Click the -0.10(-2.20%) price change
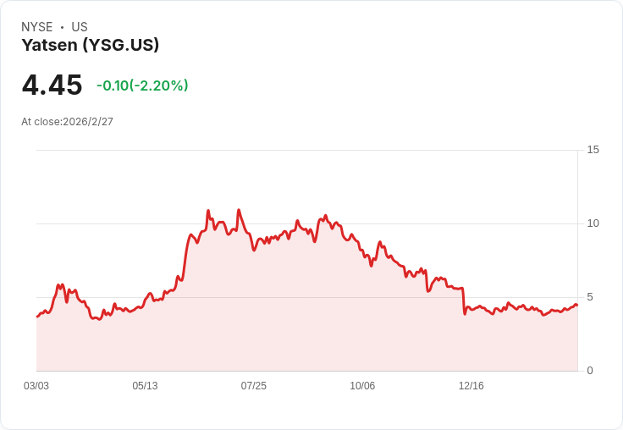This screenshot has width=623, height=430. click(142, 85)
